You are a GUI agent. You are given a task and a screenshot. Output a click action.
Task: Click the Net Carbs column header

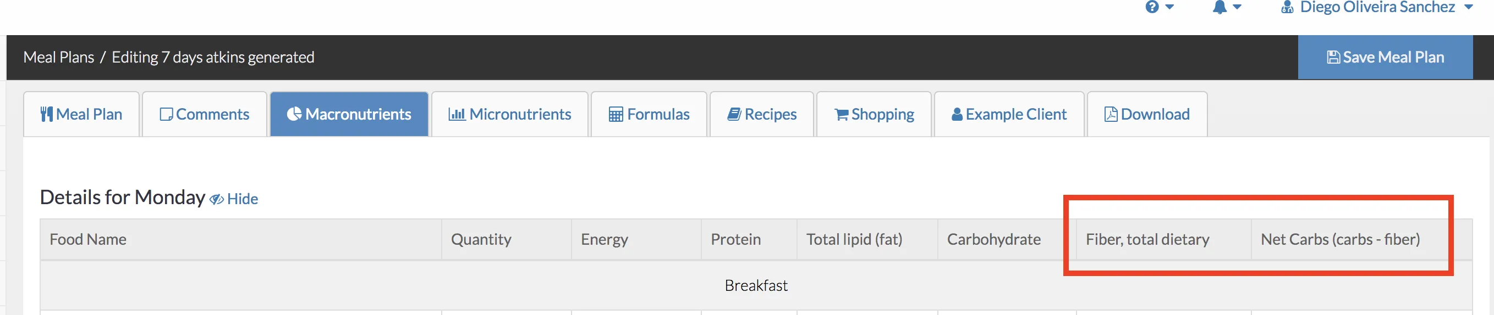click(x=1340, y=239)
